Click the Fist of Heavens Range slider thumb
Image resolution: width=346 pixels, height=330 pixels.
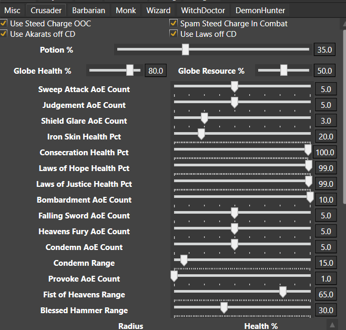click(283, 292)
